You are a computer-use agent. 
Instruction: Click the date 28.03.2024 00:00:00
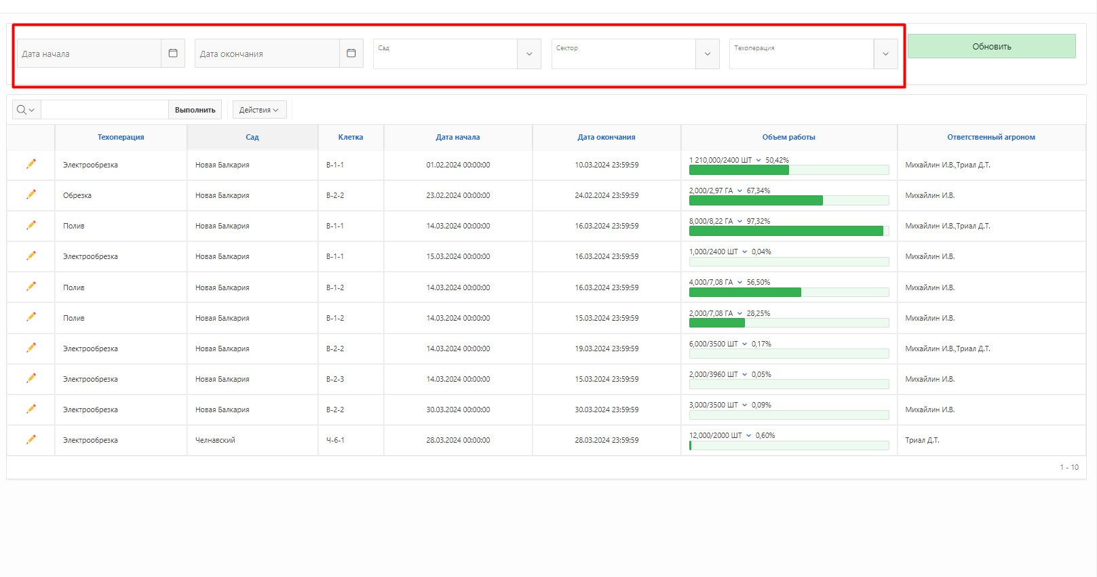tap(458, 440)
